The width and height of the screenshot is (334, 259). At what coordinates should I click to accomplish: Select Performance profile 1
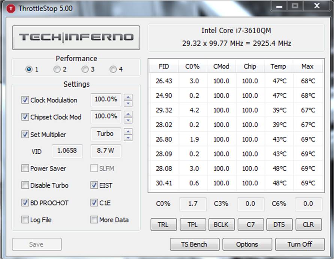coord(29,69)
